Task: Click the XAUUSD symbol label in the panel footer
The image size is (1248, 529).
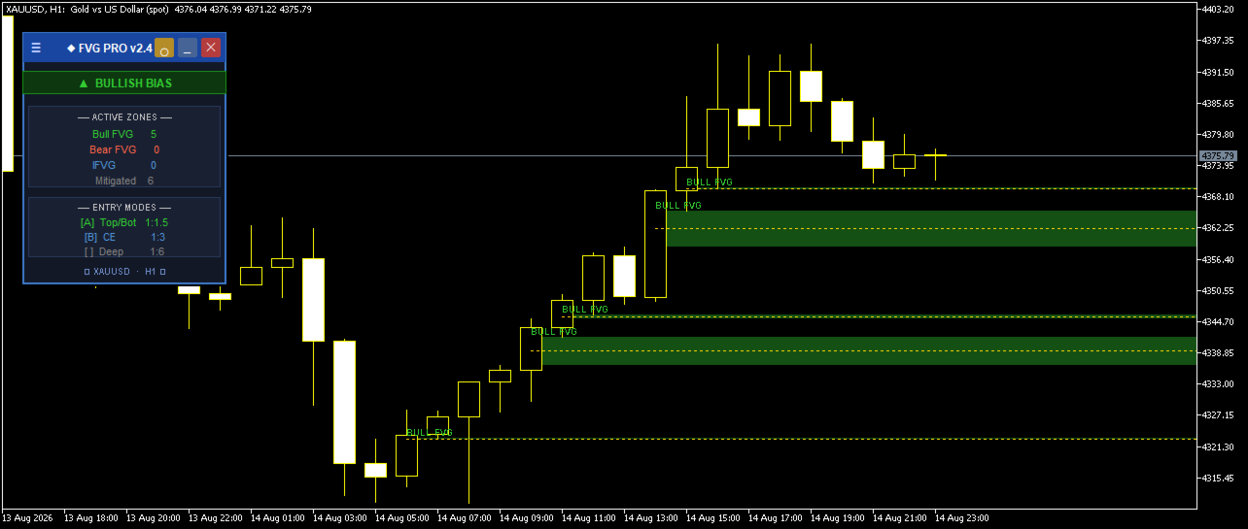Action: click(112, 272)
